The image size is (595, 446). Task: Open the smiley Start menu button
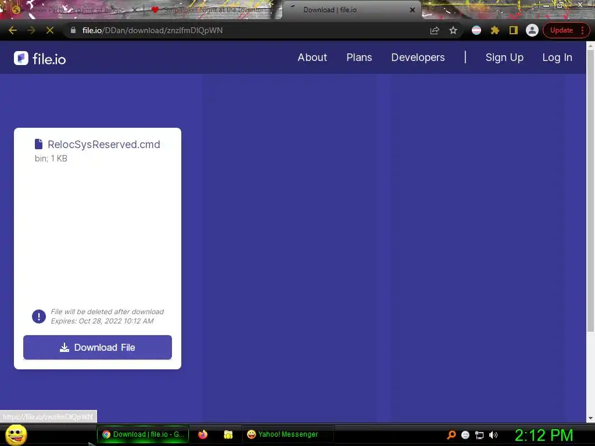point(16,434)
